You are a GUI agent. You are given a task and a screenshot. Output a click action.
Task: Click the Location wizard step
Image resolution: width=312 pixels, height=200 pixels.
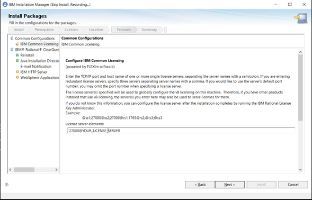(x=96, y=30)
